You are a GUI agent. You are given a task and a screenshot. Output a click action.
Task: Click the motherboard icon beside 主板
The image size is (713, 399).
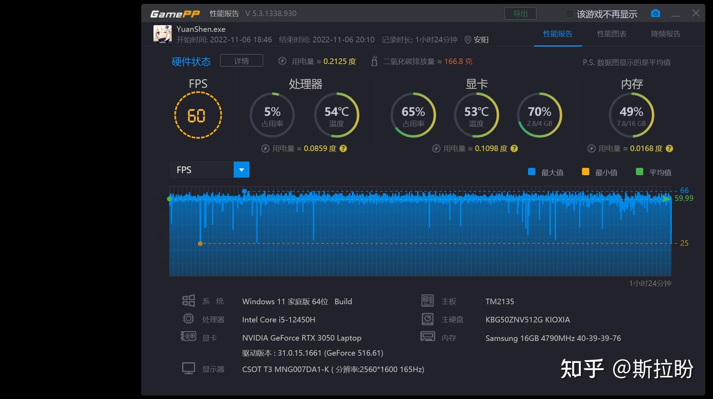428,300
